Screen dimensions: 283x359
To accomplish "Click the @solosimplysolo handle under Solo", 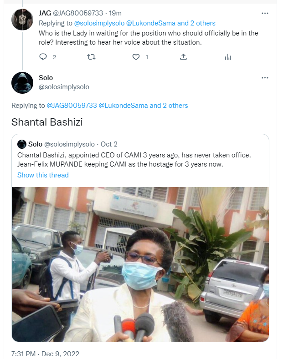I will click(64, 86).
